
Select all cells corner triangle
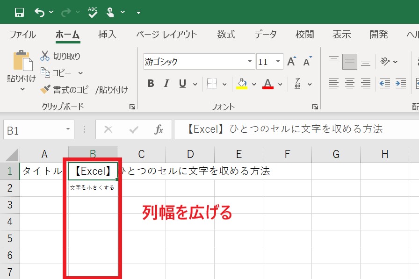[x=12, y=155]
